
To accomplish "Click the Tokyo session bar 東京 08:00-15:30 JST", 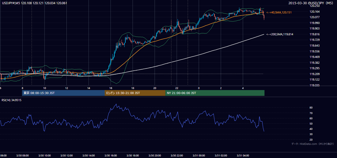I will coord(63,93).
